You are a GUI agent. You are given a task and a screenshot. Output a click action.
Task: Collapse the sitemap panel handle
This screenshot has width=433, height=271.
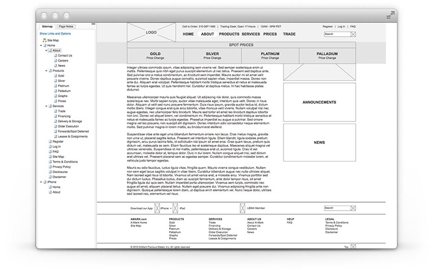point(94,24)
